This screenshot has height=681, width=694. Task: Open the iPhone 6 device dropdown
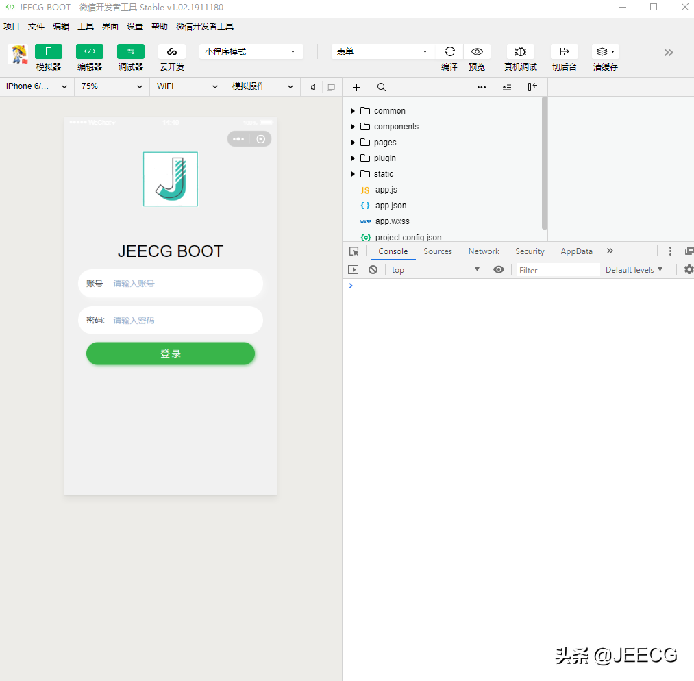click(x=37, y=87)
